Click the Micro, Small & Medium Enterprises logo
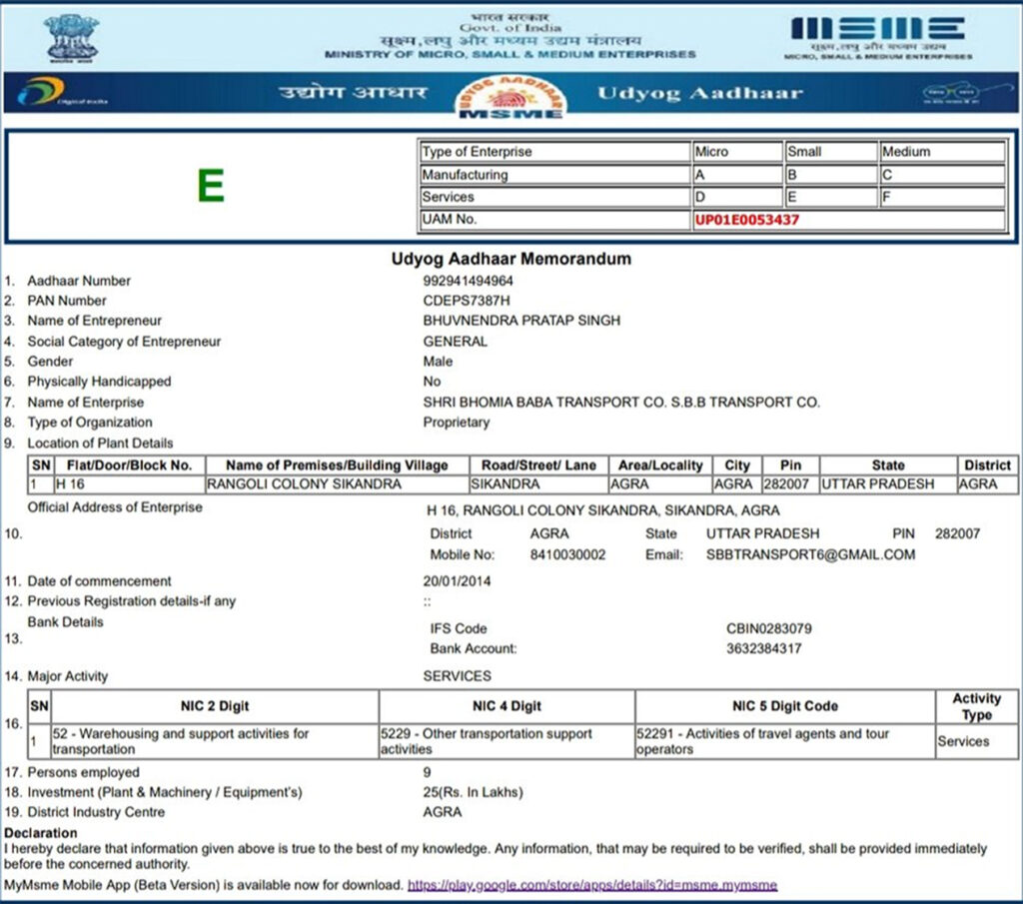The height and width of the screenshot is (904, 1023). point(878,39)
